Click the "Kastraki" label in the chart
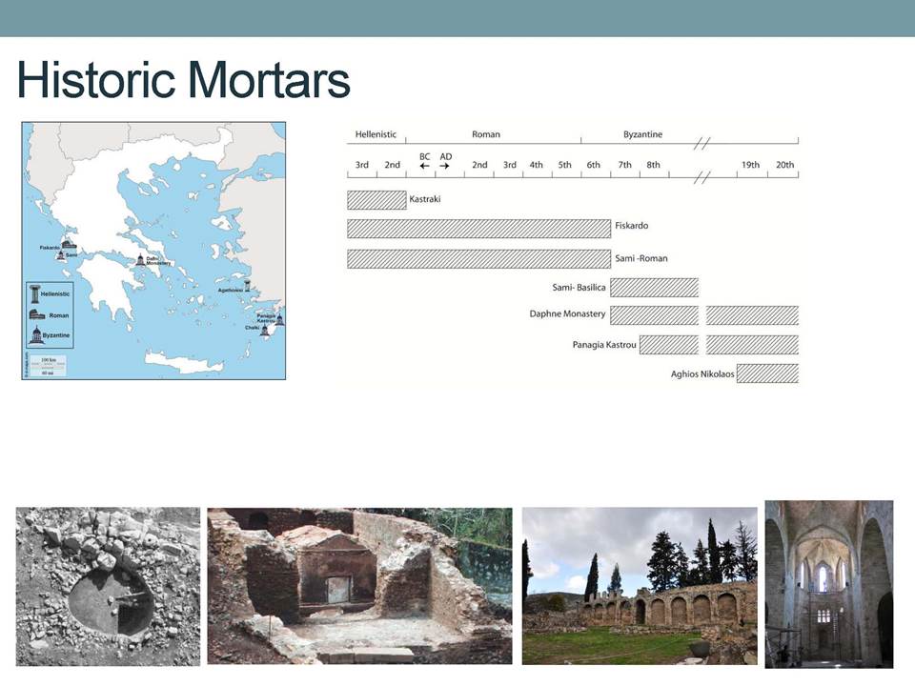Viewport: 915px width, 686px height. (x=425, y=199)
